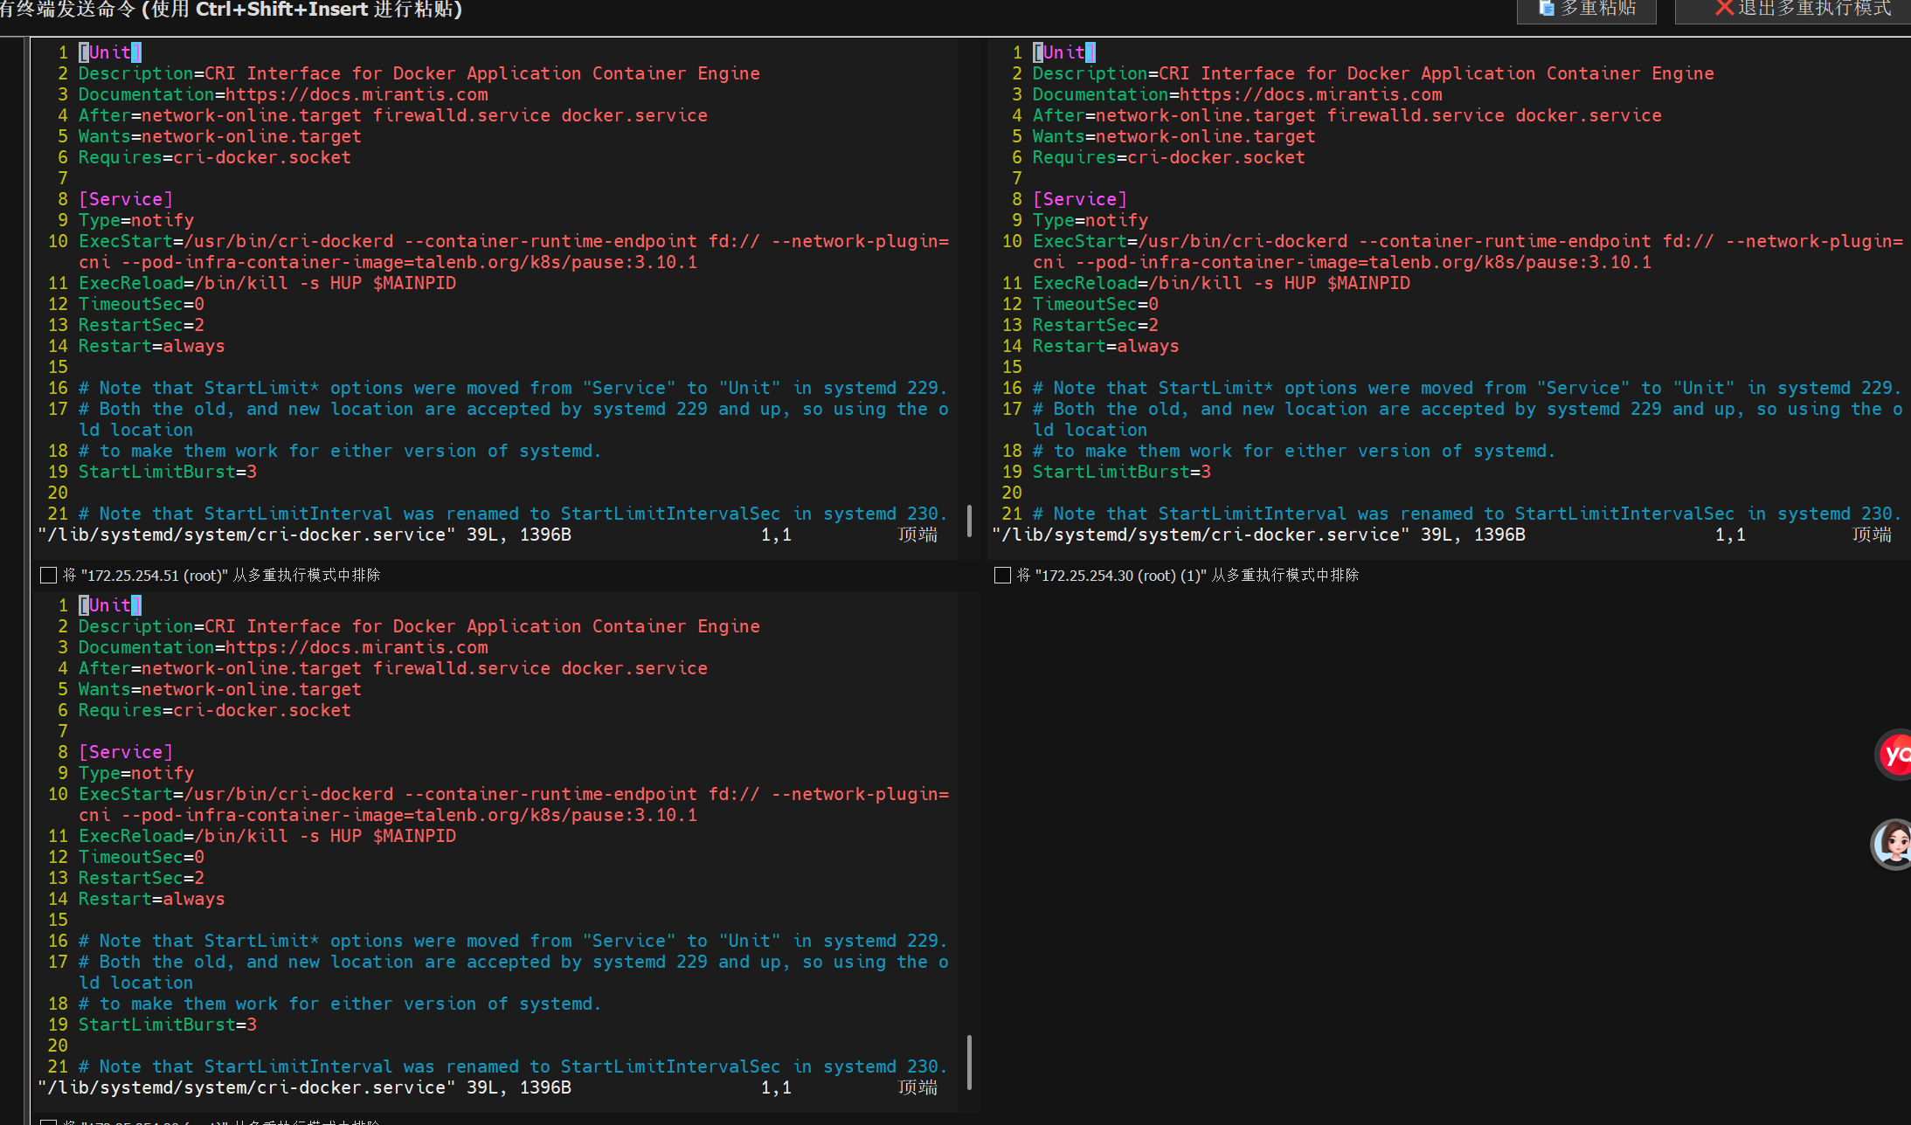This screenshot has height=1125, width=1911.
Task: Click 'Type=notify' in the top-right pane
Action: (x=1091, y=220)
